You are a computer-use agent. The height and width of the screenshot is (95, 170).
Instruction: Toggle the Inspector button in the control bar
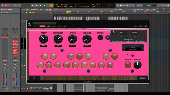(x=6, y=6)
